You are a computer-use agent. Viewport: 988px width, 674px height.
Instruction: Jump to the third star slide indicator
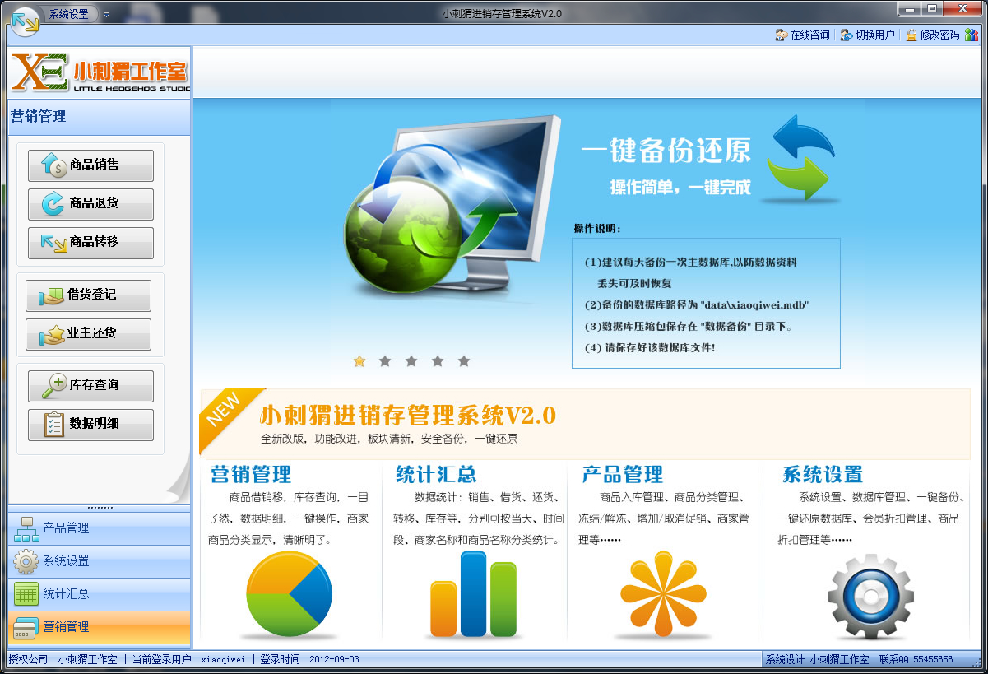411,360
